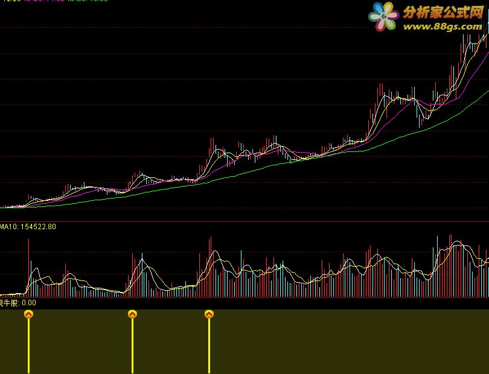This screenshot has height=374, width=489.
Task: Click the middle yellow buy-signal arrow marker
Action: pos(133,314)
